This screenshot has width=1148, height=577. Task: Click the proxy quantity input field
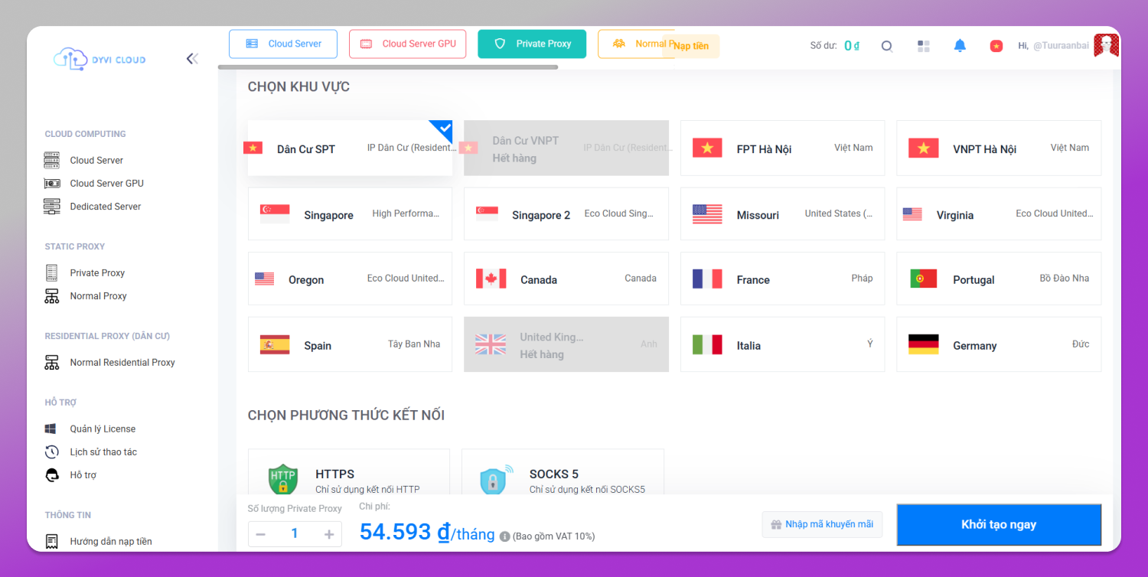pyautogui.click(x=295, y=534)
